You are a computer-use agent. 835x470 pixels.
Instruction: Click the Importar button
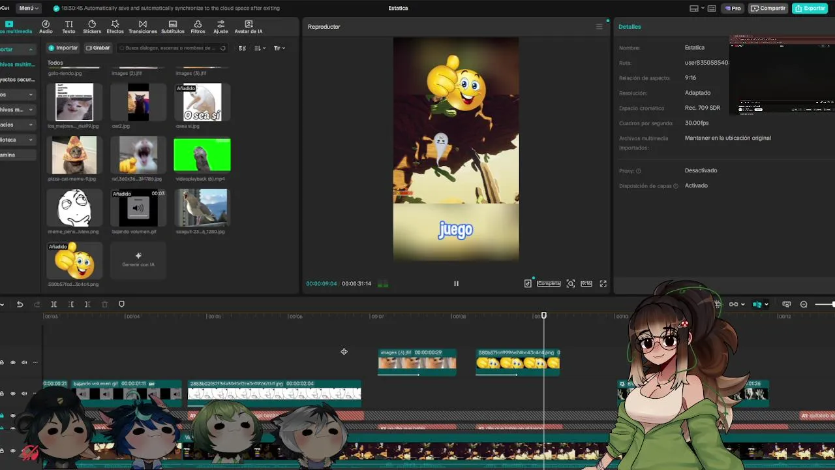pyautogui.click(x=63, y=48)
